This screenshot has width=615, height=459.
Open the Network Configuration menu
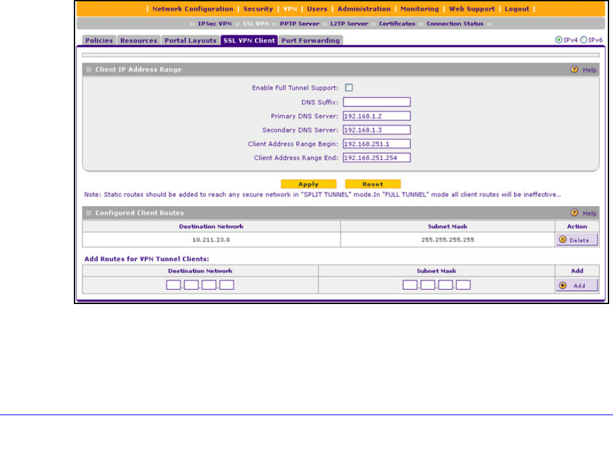pyautogui.click(x=192, y=9)
